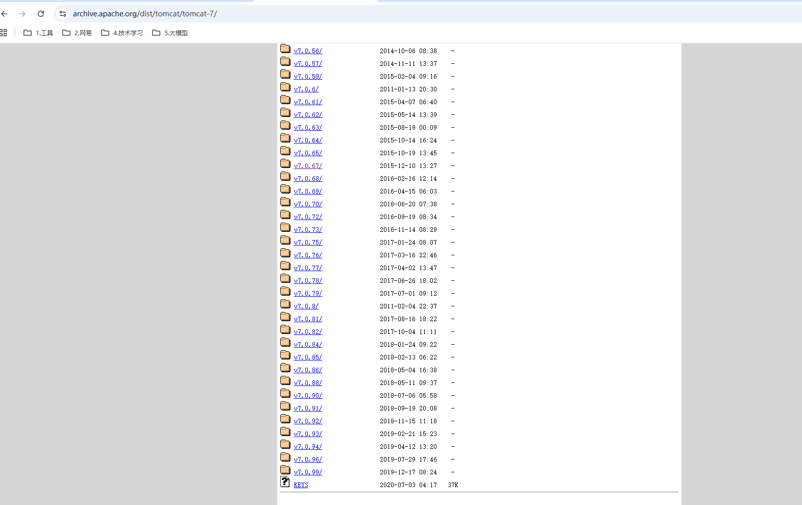Open the v7.0.63/ directory link

click(308, 128)
